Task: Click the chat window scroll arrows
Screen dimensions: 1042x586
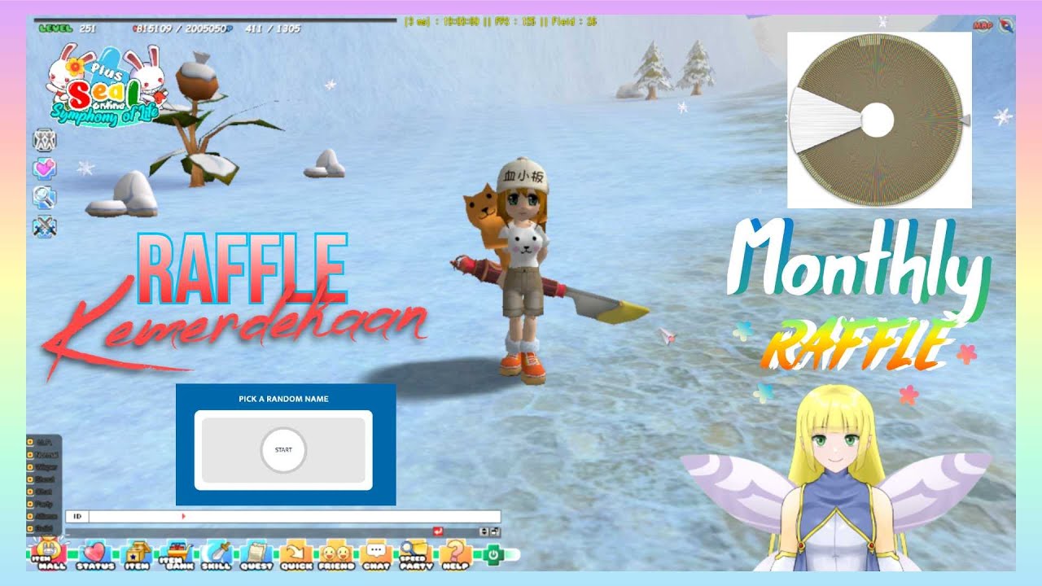Action: click(485, 531)
